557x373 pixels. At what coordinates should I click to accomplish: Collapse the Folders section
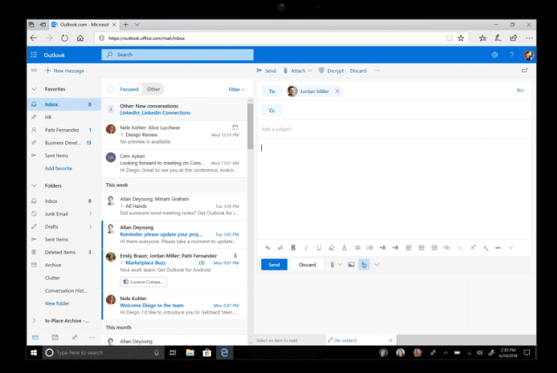click(x=34, y=185)
